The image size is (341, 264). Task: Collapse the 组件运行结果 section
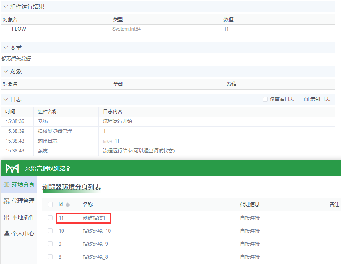[x=5, y=6]
